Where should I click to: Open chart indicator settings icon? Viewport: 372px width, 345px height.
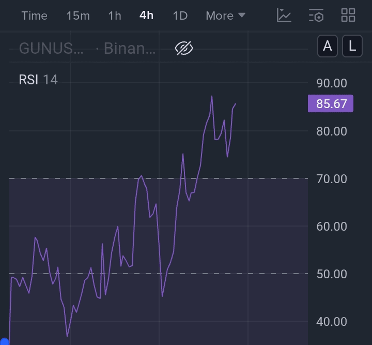[x=316, y=16]
